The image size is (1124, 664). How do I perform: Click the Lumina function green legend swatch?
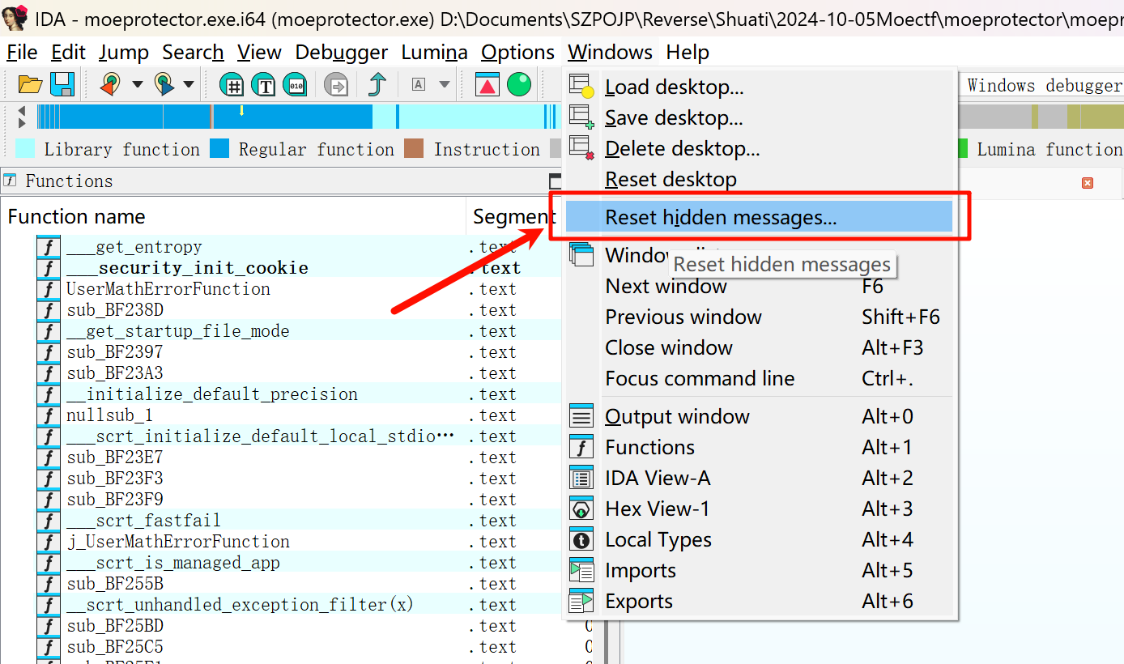(x=962, y=149)
